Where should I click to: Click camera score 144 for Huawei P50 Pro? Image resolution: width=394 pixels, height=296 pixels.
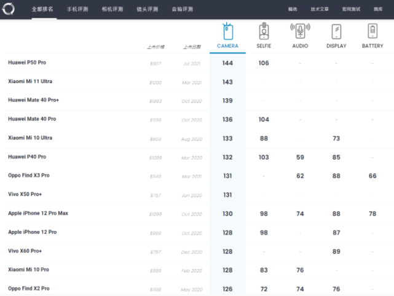[227, 63]
